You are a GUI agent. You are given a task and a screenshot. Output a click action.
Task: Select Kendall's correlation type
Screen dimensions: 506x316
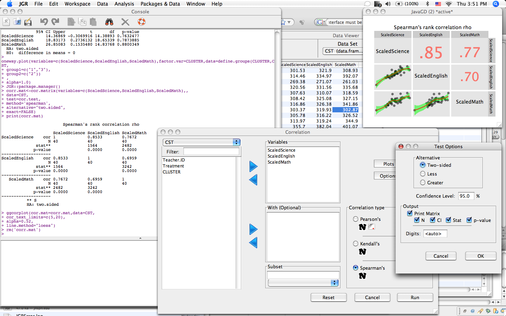pyautogui.click(x=356, y=244)
